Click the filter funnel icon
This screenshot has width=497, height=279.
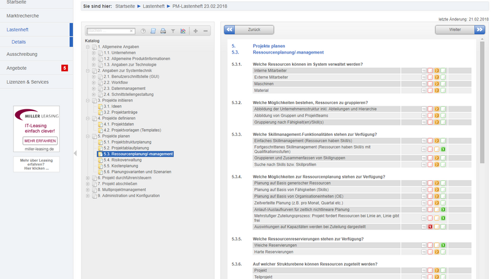(173, 31)
